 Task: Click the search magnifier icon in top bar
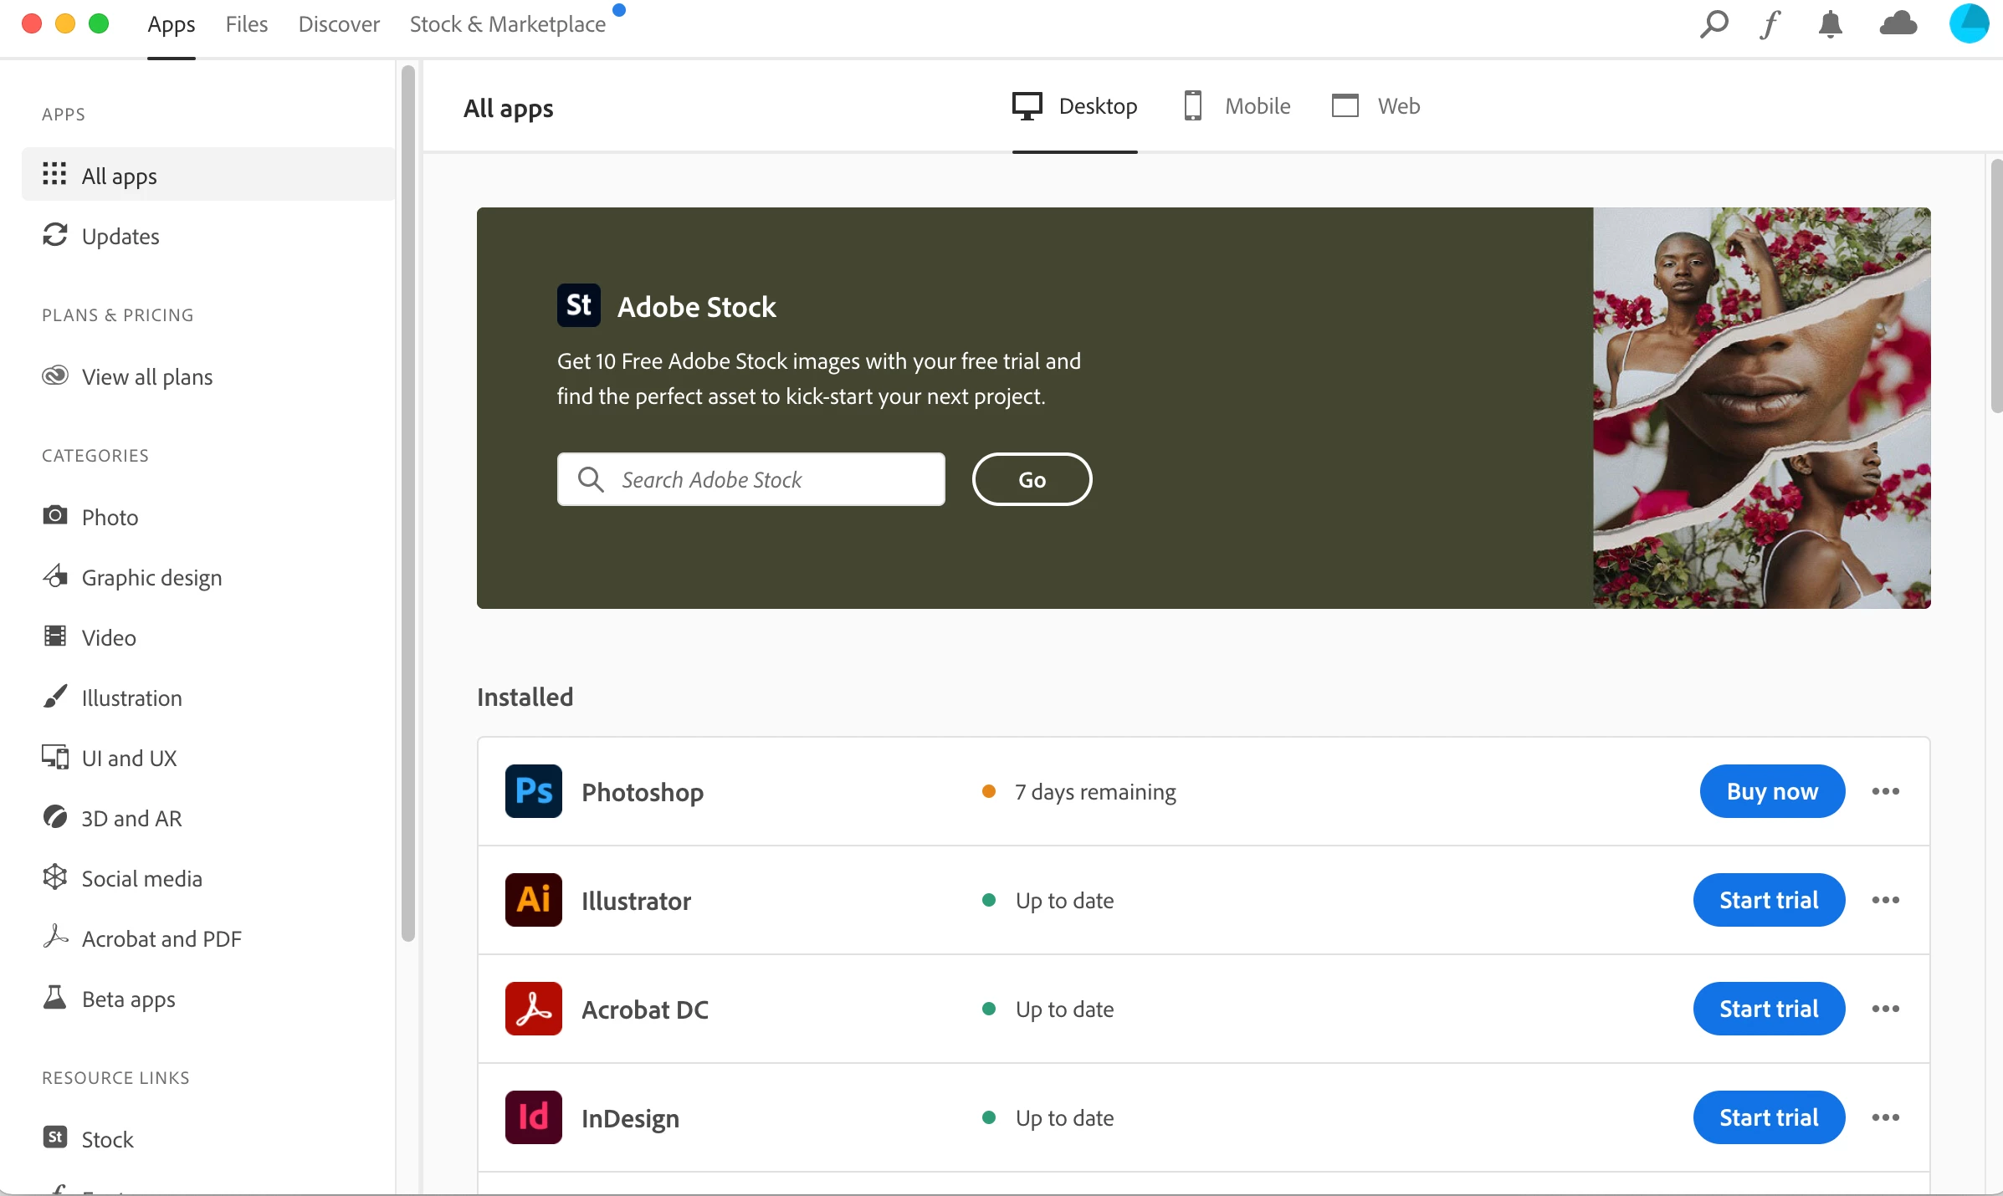coord(1714,24)
